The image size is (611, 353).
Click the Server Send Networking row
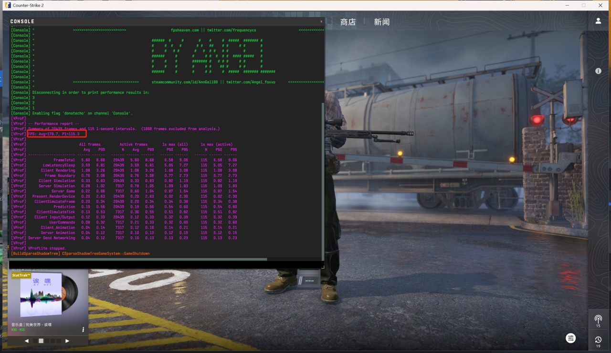(x=124, y=238)
